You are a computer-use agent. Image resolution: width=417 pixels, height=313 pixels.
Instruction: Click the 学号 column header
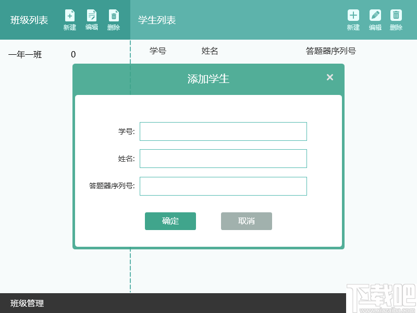(157, 51)
